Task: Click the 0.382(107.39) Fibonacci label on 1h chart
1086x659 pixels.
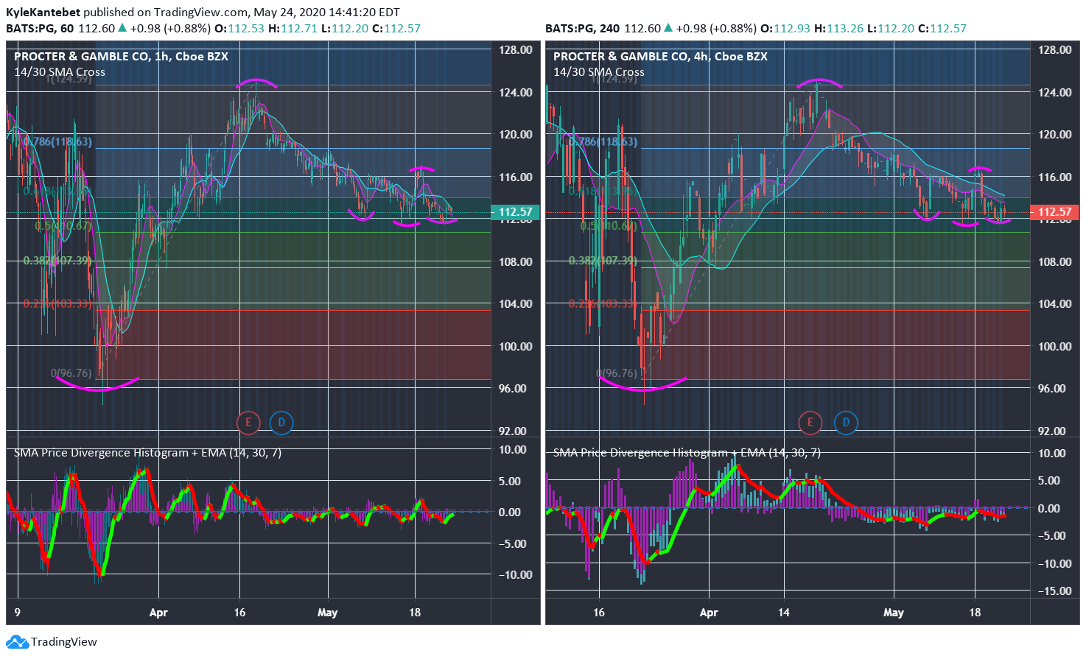Action: 57,261
